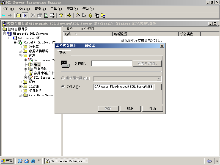Click the Forward arrow toolbar icon

pyautogui.click(x=10, y=15)
